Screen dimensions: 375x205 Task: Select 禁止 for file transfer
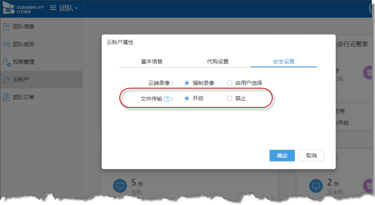pos(230,99)
